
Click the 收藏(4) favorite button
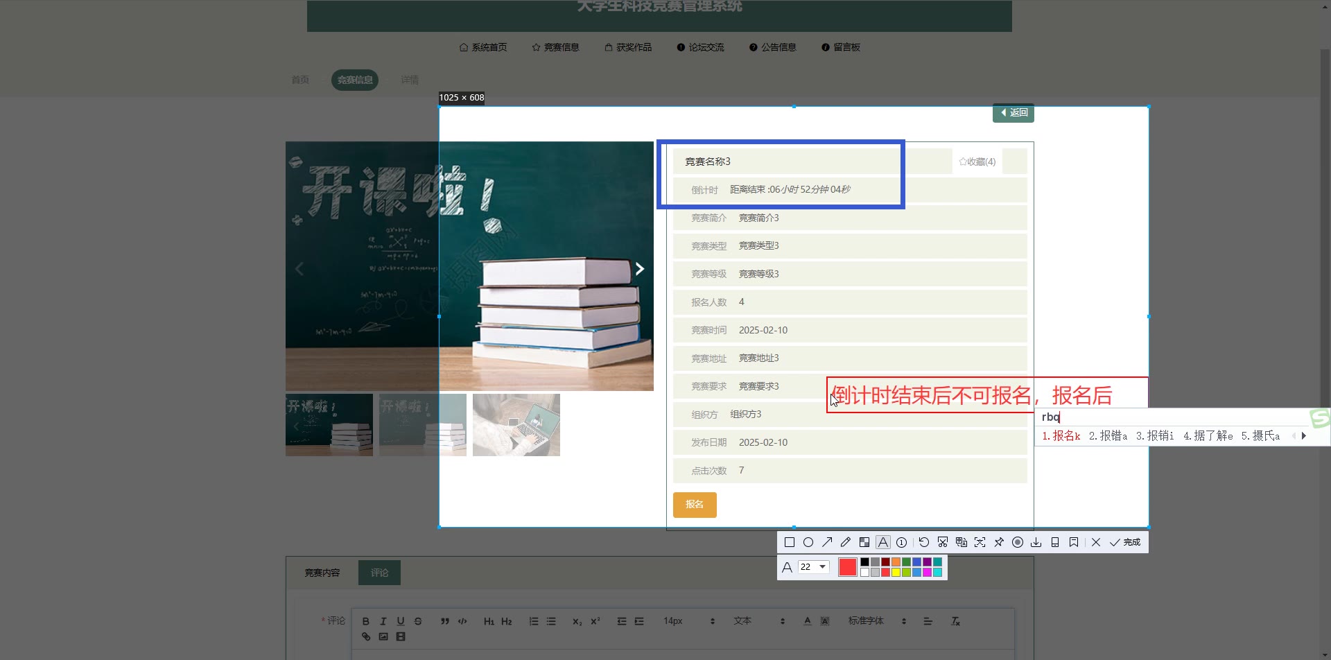click(x=977, y=162)
